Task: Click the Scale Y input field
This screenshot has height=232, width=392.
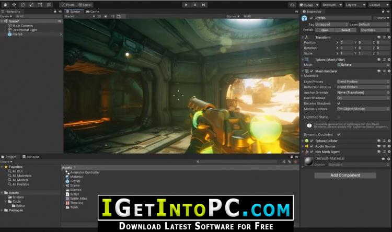Action: (x=364, y=53)
